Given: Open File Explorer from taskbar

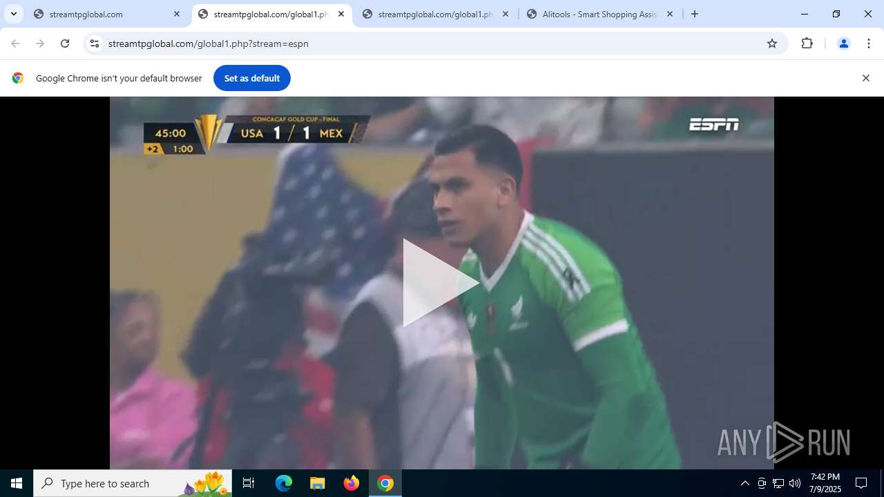Looking at the screenshot, I should (x=317, y=483).
